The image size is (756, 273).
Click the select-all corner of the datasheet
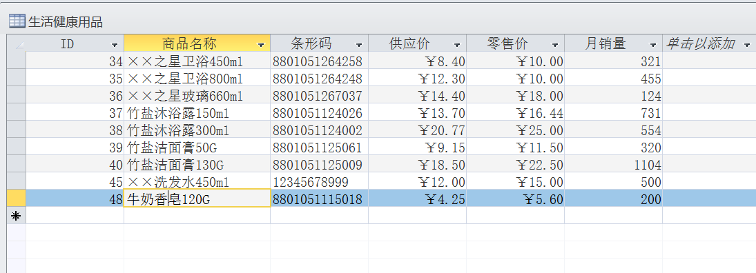coord(17,43)
